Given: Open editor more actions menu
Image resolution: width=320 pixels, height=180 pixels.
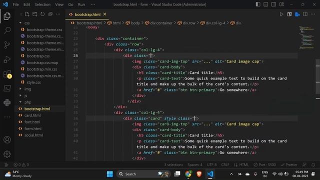Looking at the screenshot, I should pos(313,14).
